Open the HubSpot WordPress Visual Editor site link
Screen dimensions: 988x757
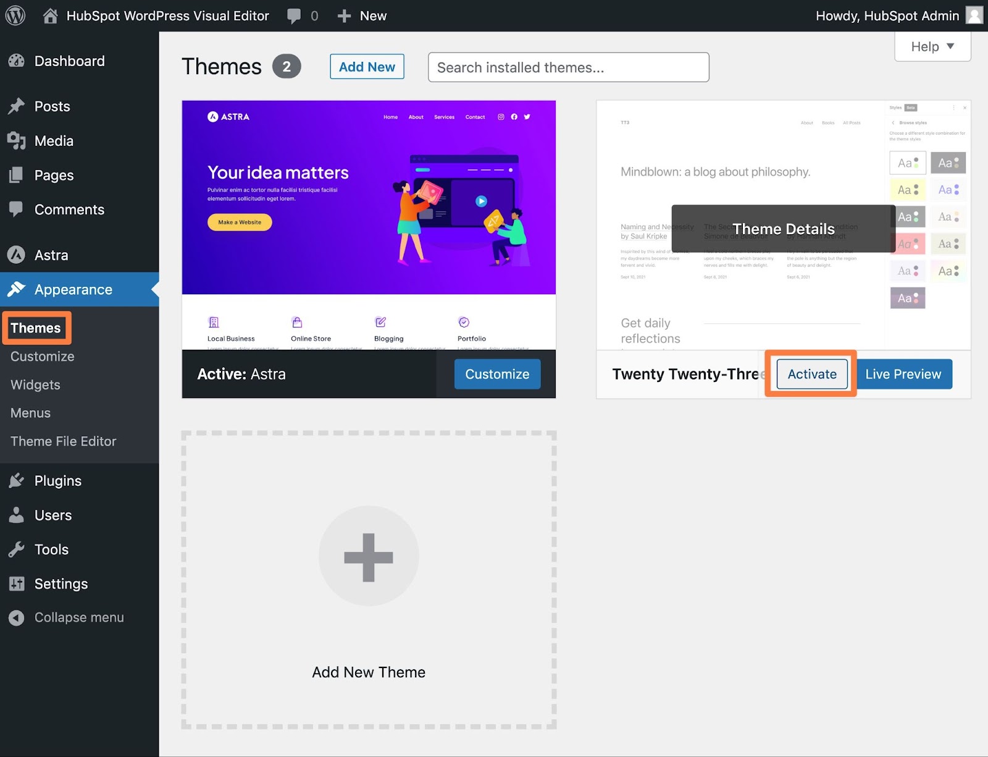point(167,15)
